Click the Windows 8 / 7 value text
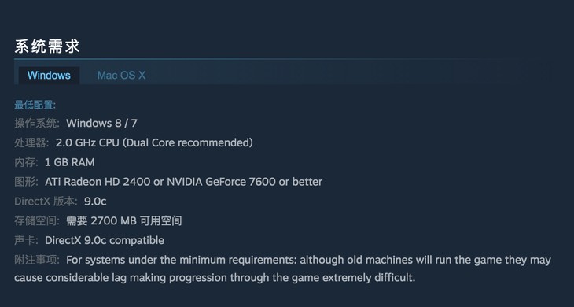The height and width of the screenshot is (307, 574). click(101, 123)
